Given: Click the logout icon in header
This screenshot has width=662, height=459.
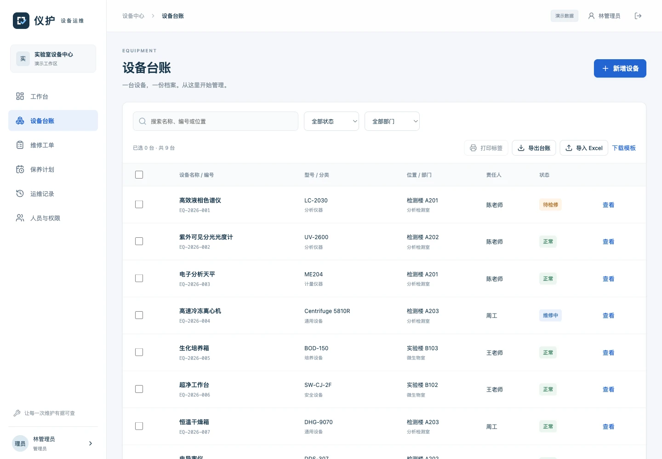Looking at the screenshot, I should coord(638,16).
